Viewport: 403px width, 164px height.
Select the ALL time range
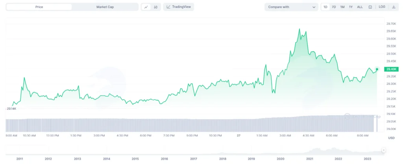[360, 7]
